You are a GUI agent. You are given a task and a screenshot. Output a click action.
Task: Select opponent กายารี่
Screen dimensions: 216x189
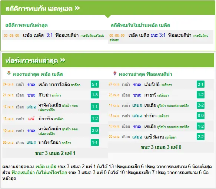pyautogui.click(x=150, y=95)
